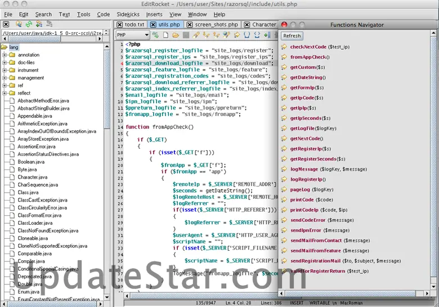Click Functions Navigator vertical scrollbar down arrow
439x307 pixels.
(x=434, y=287)
